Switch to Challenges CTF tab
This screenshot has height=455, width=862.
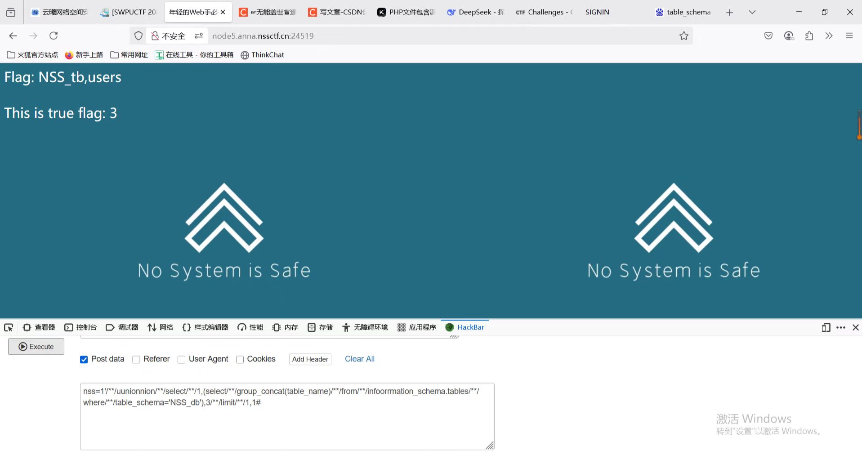pos(545,12)
